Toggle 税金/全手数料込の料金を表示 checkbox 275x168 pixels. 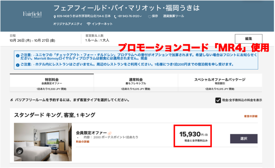pos(218,101)
